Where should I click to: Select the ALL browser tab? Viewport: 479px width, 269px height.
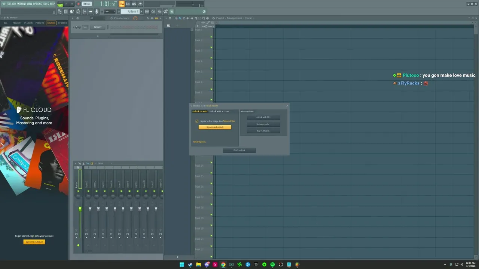pyautogui.click(x=6, y=23)
